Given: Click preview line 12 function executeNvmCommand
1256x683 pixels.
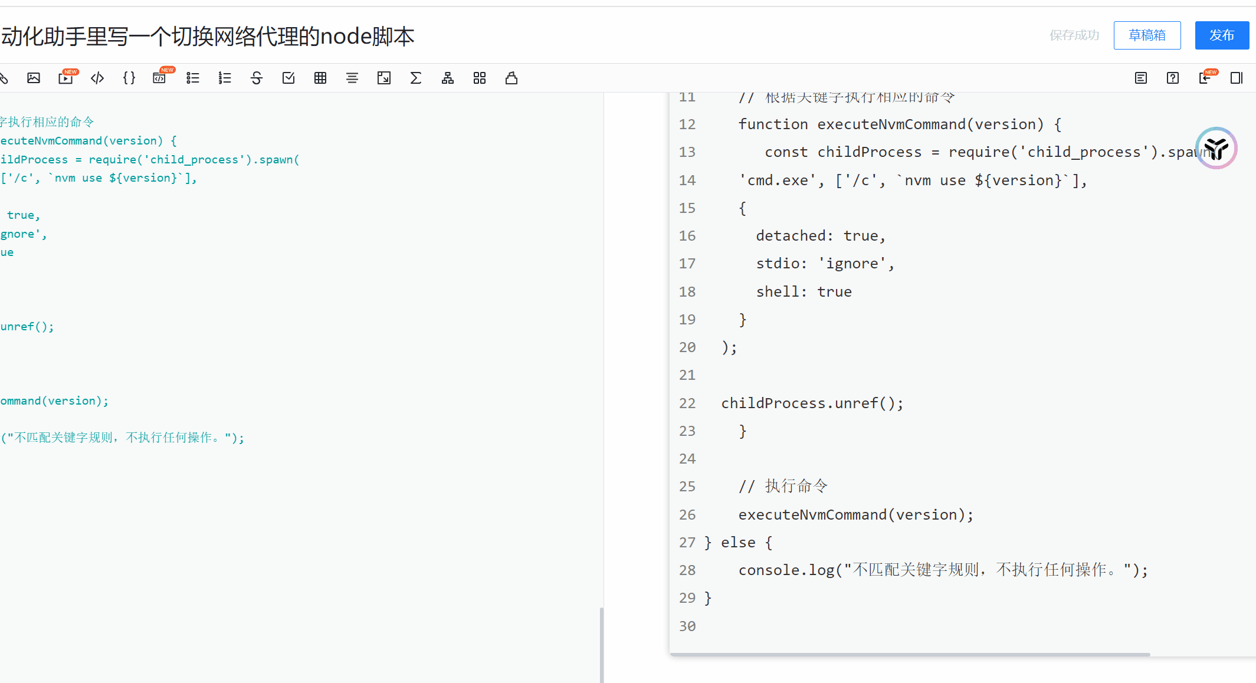Looking at the screenshot, I should click(900, 124).
